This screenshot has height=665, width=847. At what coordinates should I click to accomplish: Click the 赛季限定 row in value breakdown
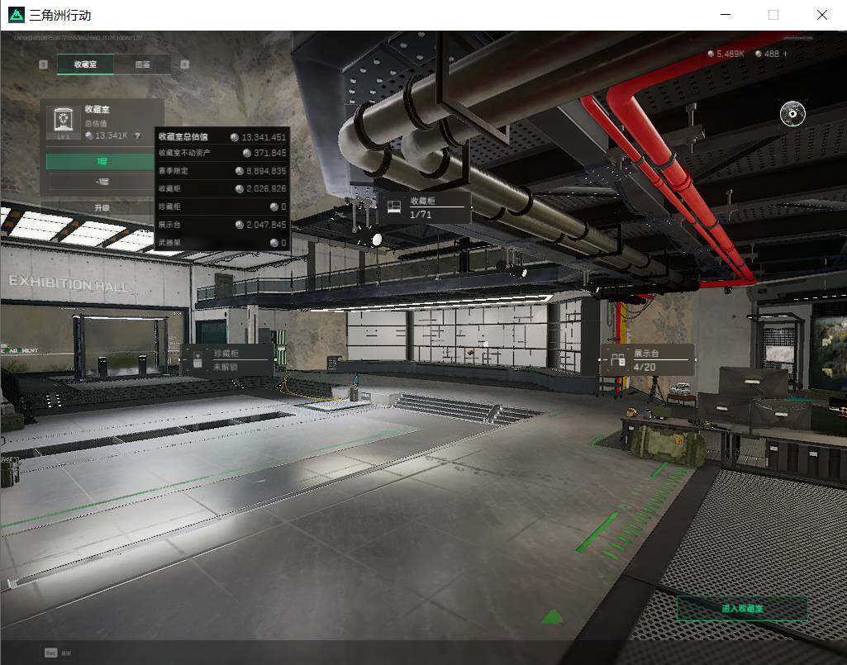[222, 171]
